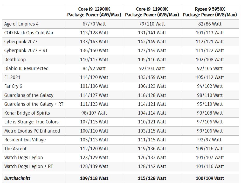Select the 136/150 Watt cell
This screenshot has height=188, width=241.
coord(94,51)
